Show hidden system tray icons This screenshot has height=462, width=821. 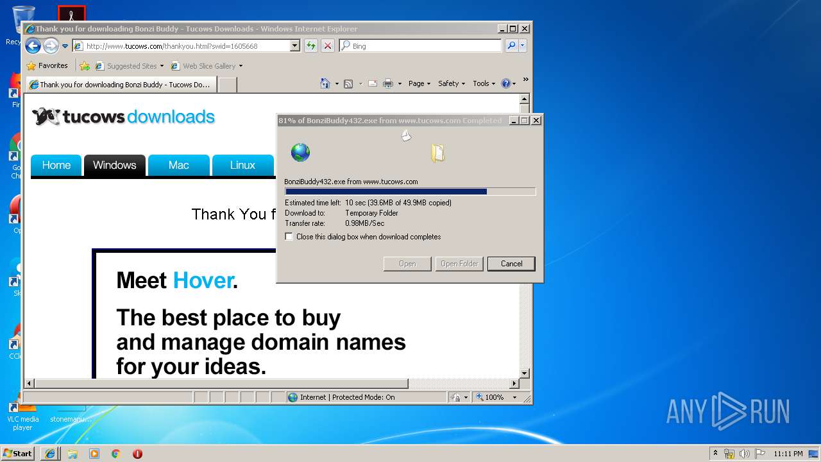(716, 453)
